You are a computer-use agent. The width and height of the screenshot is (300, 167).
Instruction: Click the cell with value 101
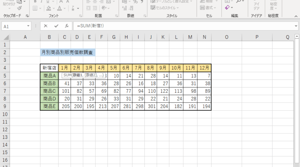[65, 91]
